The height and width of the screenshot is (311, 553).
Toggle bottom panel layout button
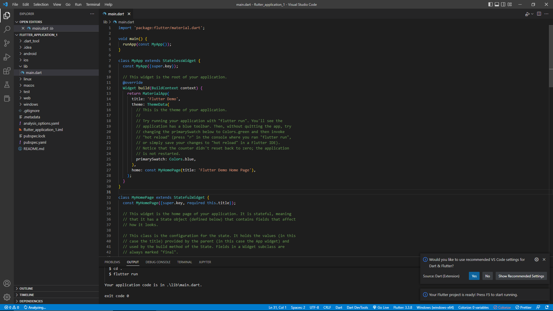point(497,4)
